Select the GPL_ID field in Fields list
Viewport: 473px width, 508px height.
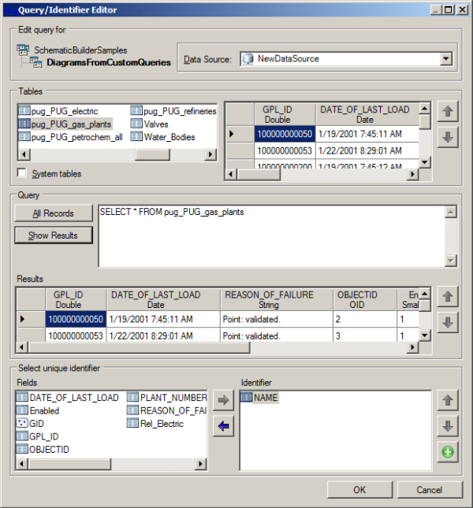(x=44, y=436)
